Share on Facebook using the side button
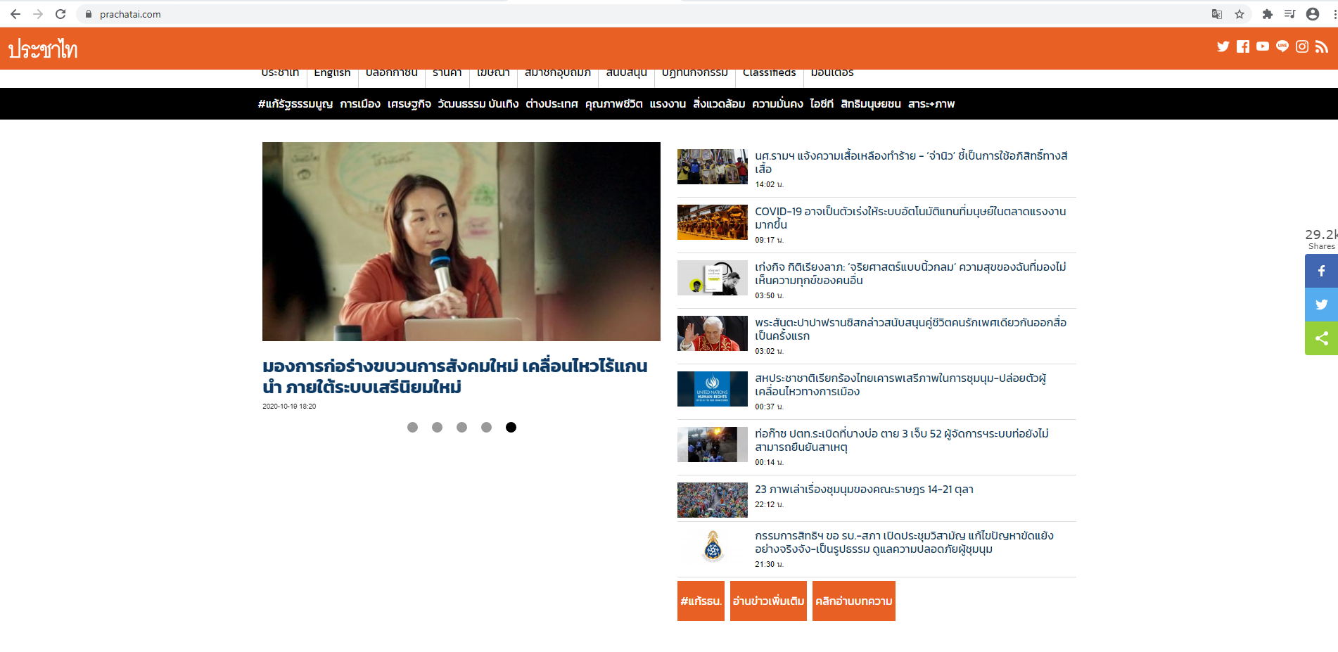Screen dimensions: 1338x652 pos(1321,271)
